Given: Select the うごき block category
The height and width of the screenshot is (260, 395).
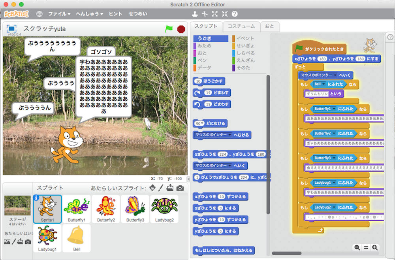Looking at the screenshot, I should click(211, 39).
